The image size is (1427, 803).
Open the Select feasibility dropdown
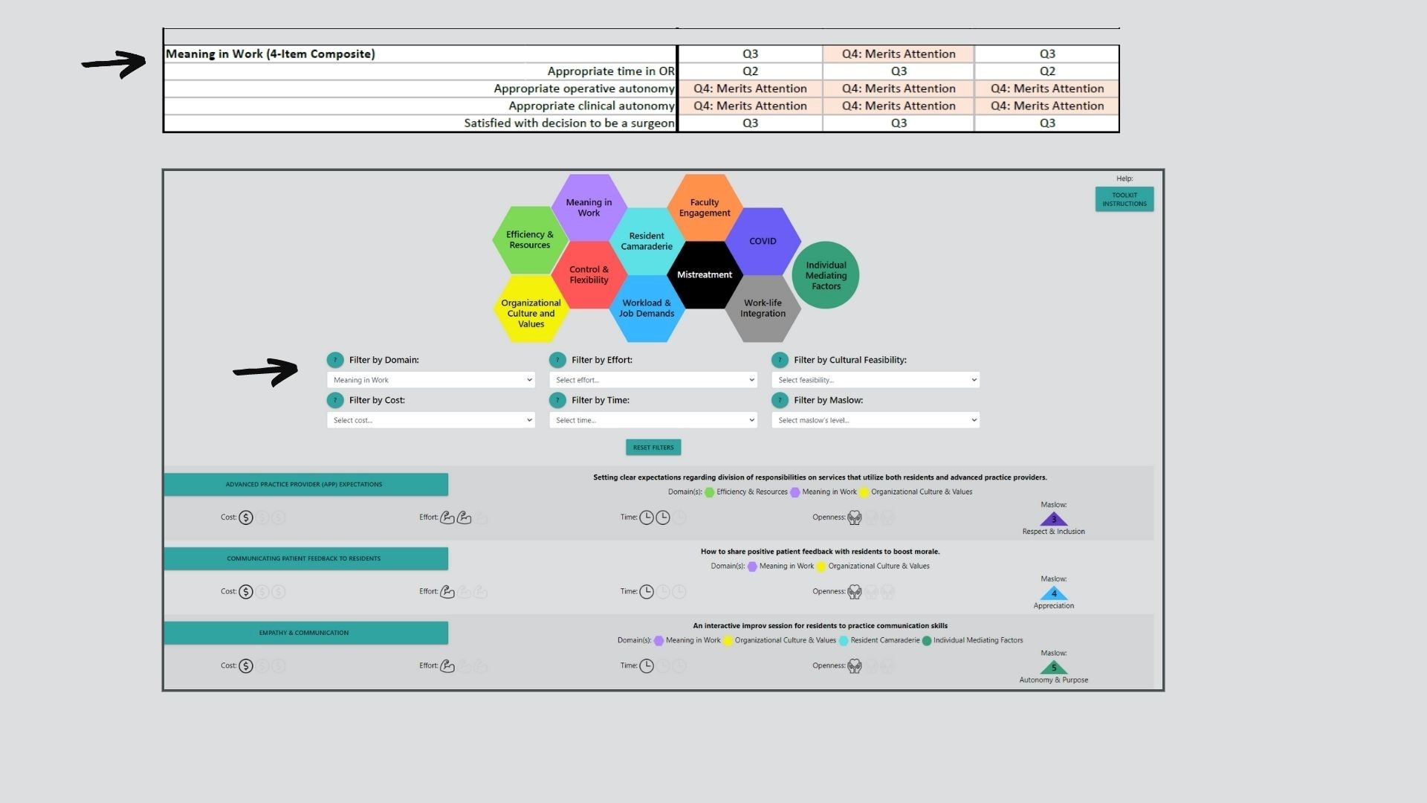[x=876, y=380]
